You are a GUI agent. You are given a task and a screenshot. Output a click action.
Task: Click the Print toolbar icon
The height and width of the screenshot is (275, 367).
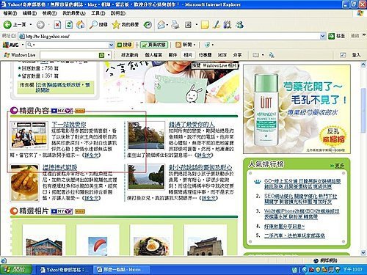coord(175,25)
